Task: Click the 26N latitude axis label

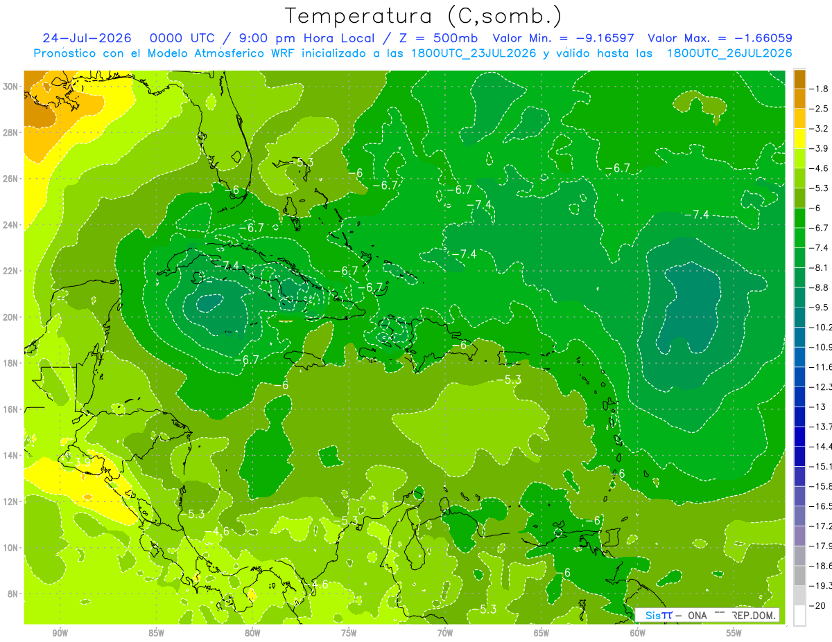Action: 12,179
